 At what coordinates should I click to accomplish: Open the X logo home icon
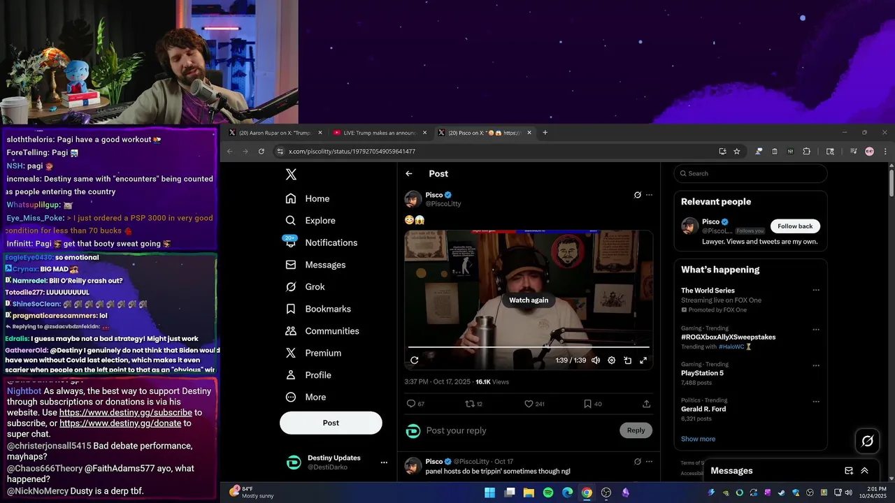(291, 175)
